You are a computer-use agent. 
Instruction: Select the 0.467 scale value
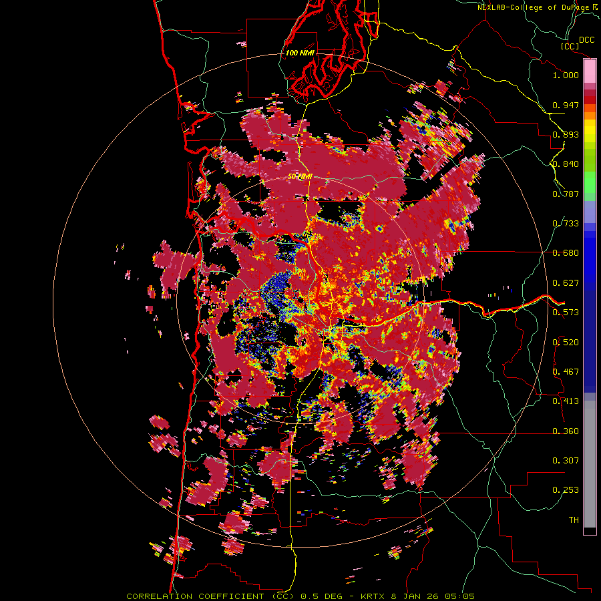(566, 372)
